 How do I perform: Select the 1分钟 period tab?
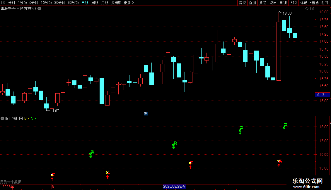(x=22, y=3)
